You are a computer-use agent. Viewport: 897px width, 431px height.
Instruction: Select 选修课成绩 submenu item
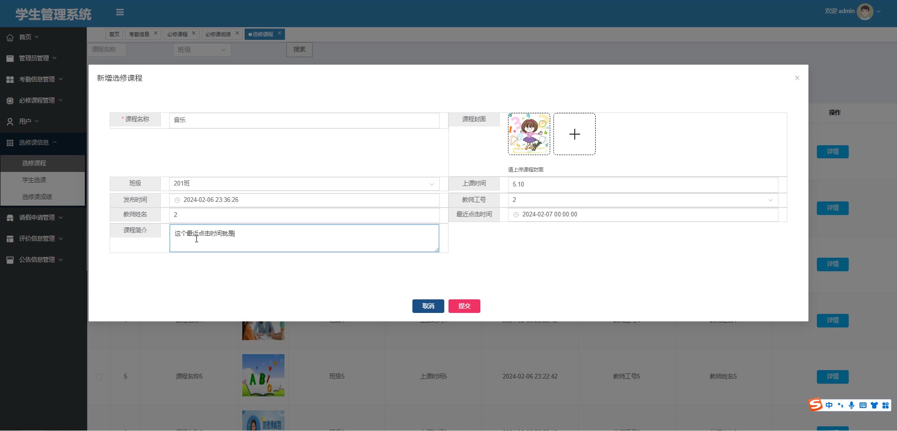43,197
